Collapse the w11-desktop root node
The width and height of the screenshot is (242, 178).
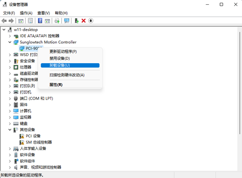(4, 30)
